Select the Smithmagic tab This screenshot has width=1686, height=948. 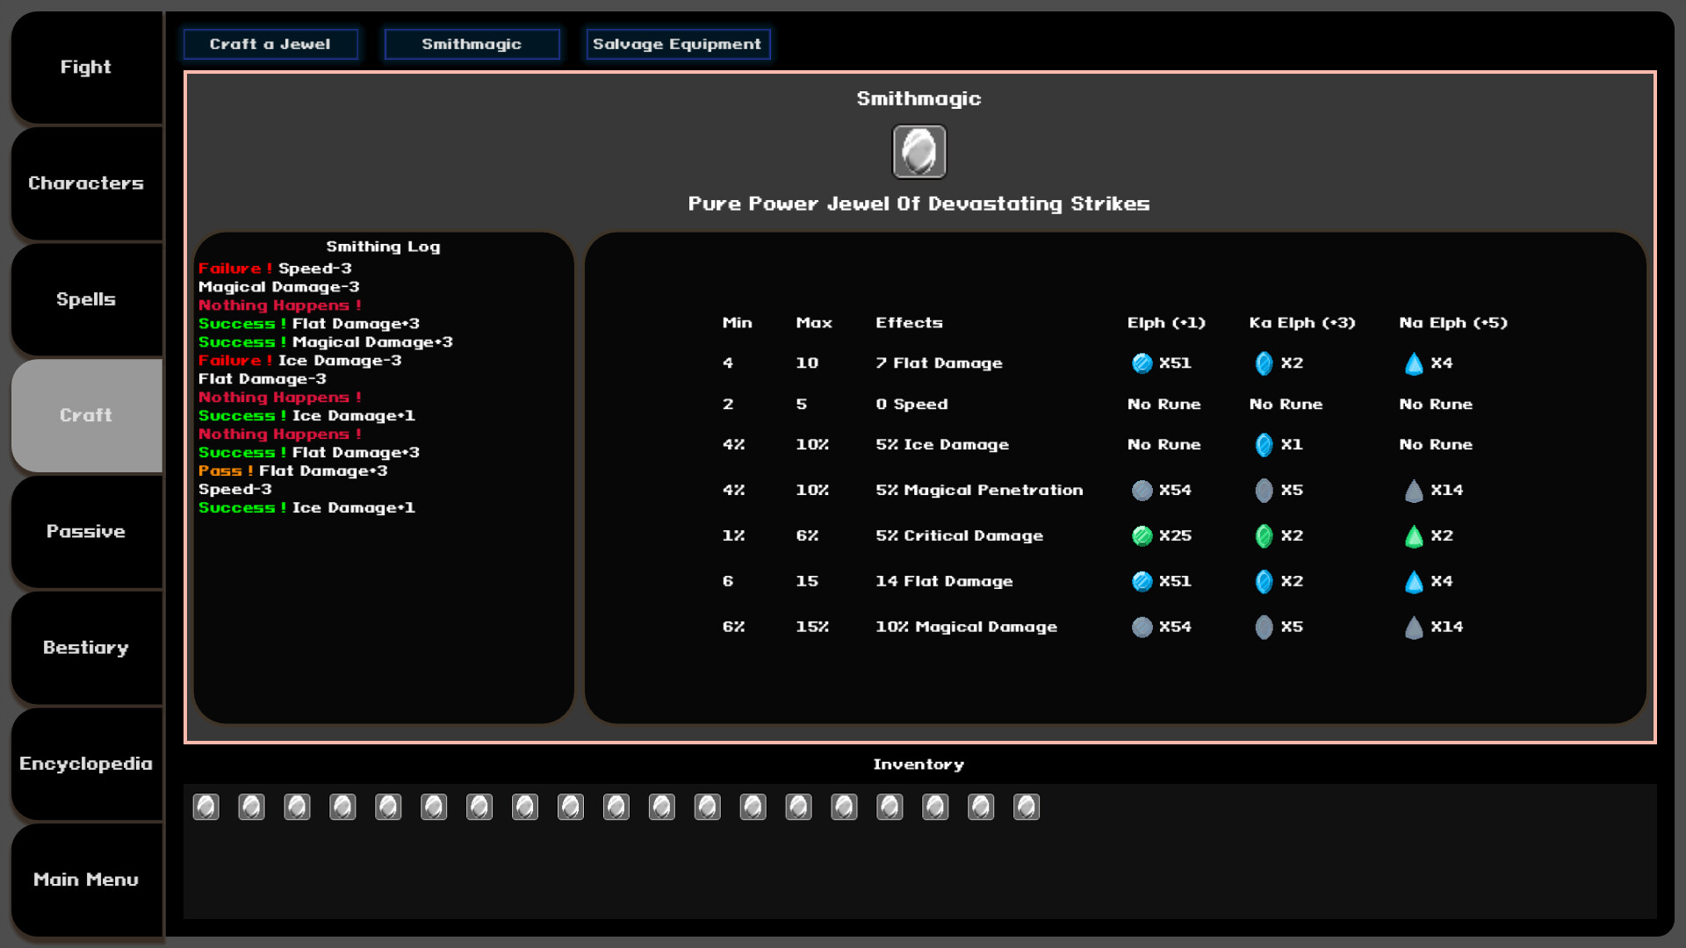click(472, 44)
